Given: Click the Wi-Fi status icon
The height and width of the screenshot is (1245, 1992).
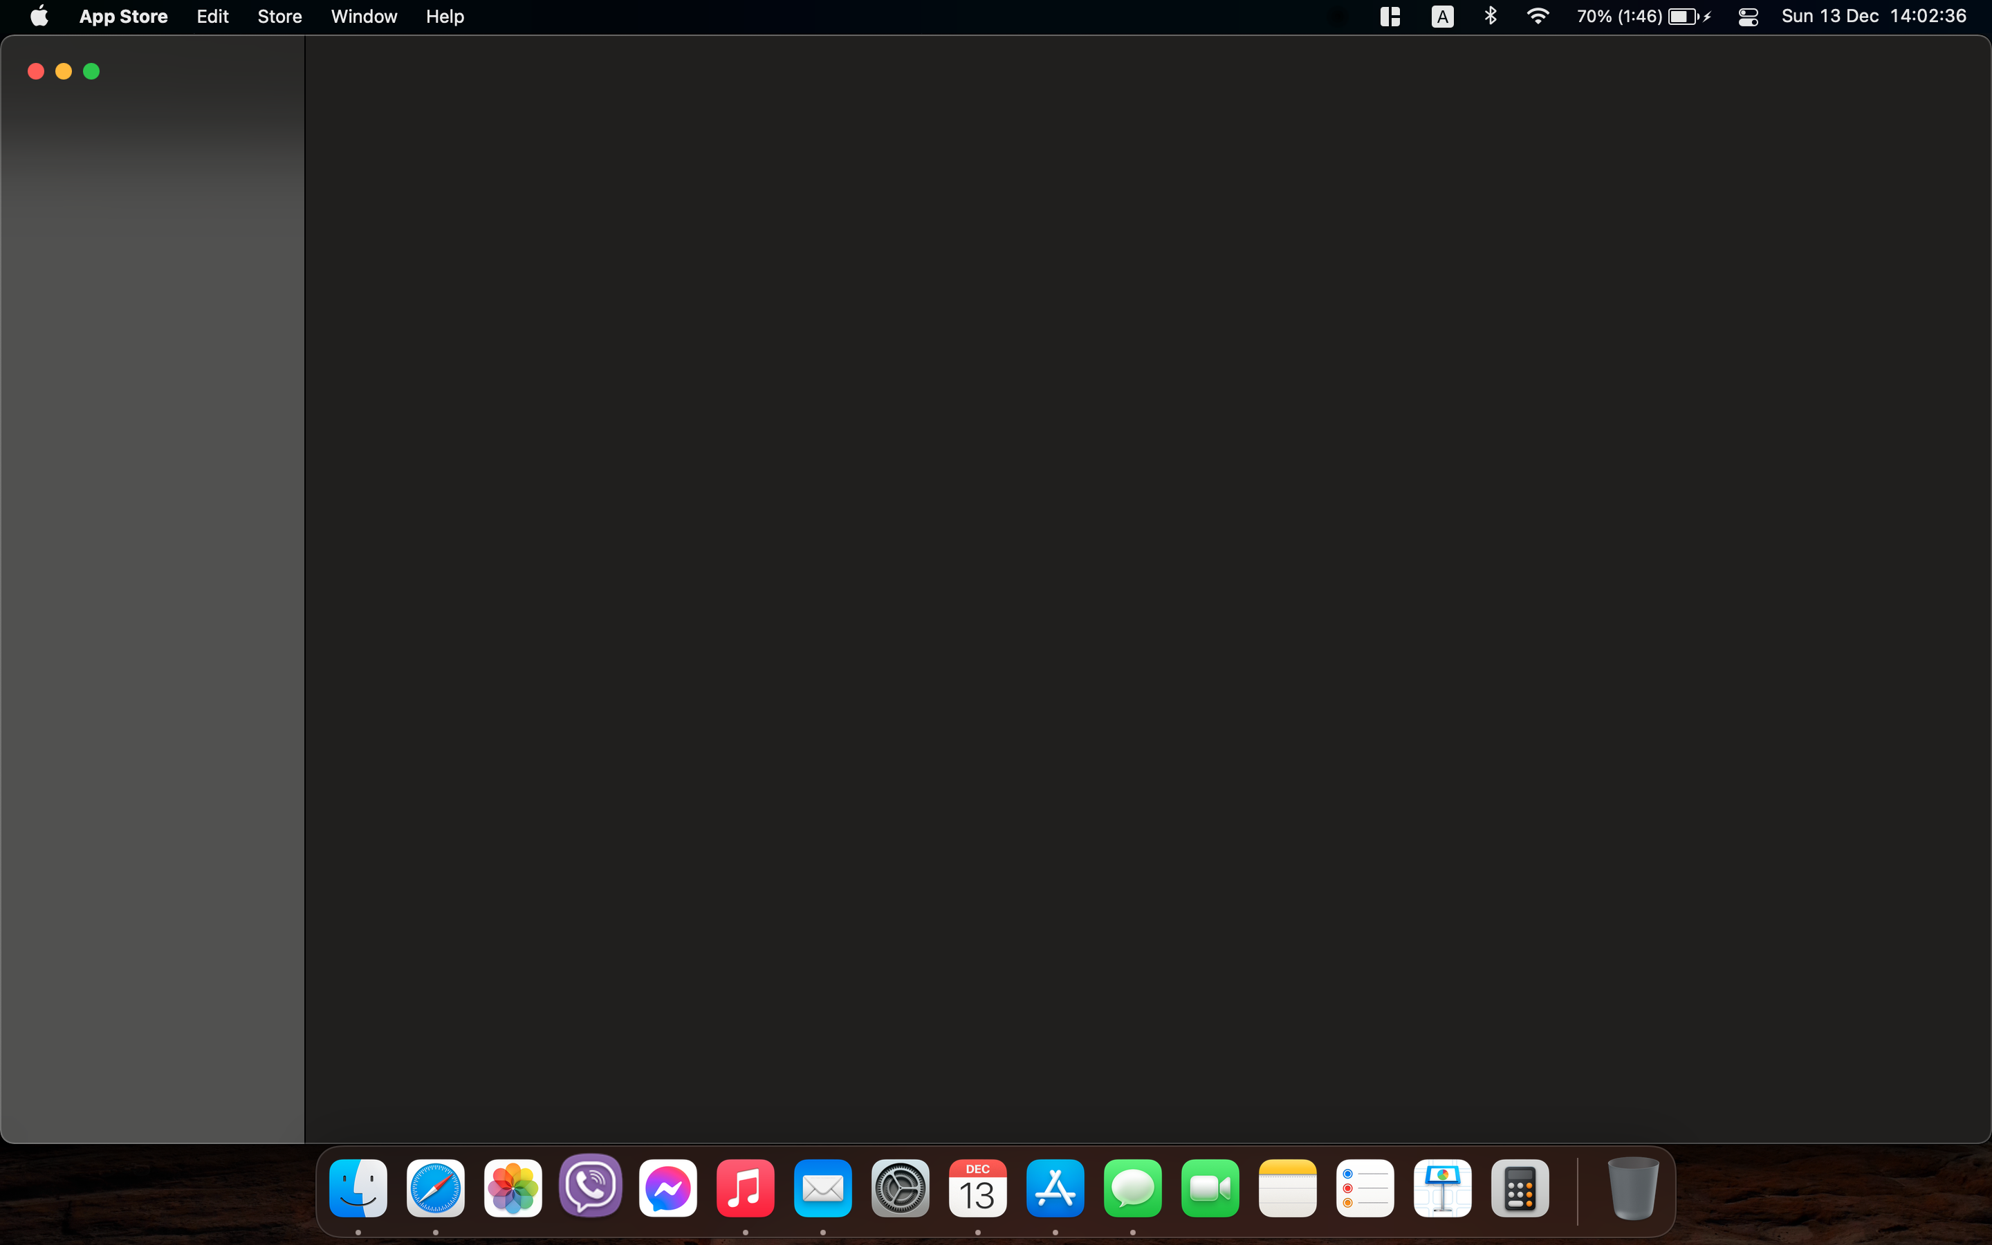Looking at the screenshot, I should [x=1537, y=17].
